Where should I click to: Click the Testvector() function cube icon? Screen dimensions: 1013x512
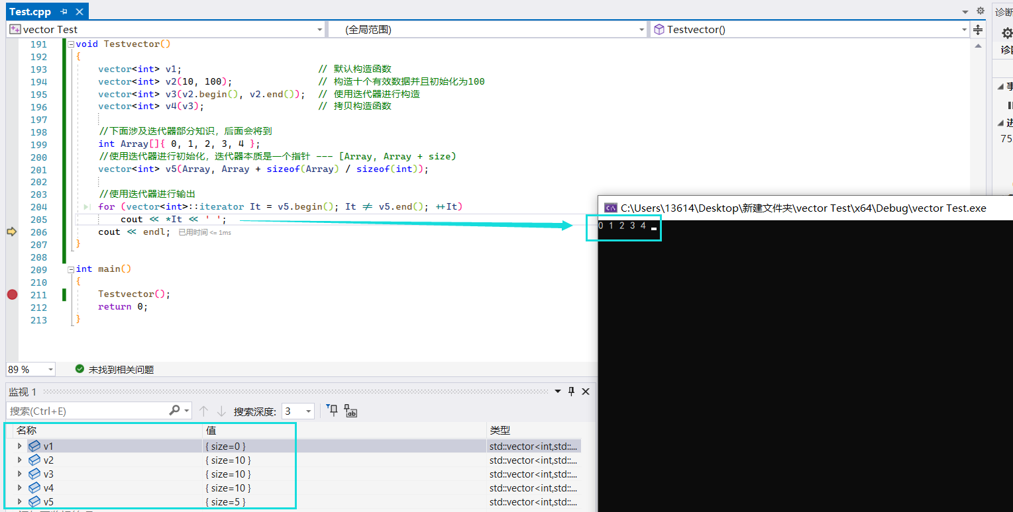tap(659, 30)
